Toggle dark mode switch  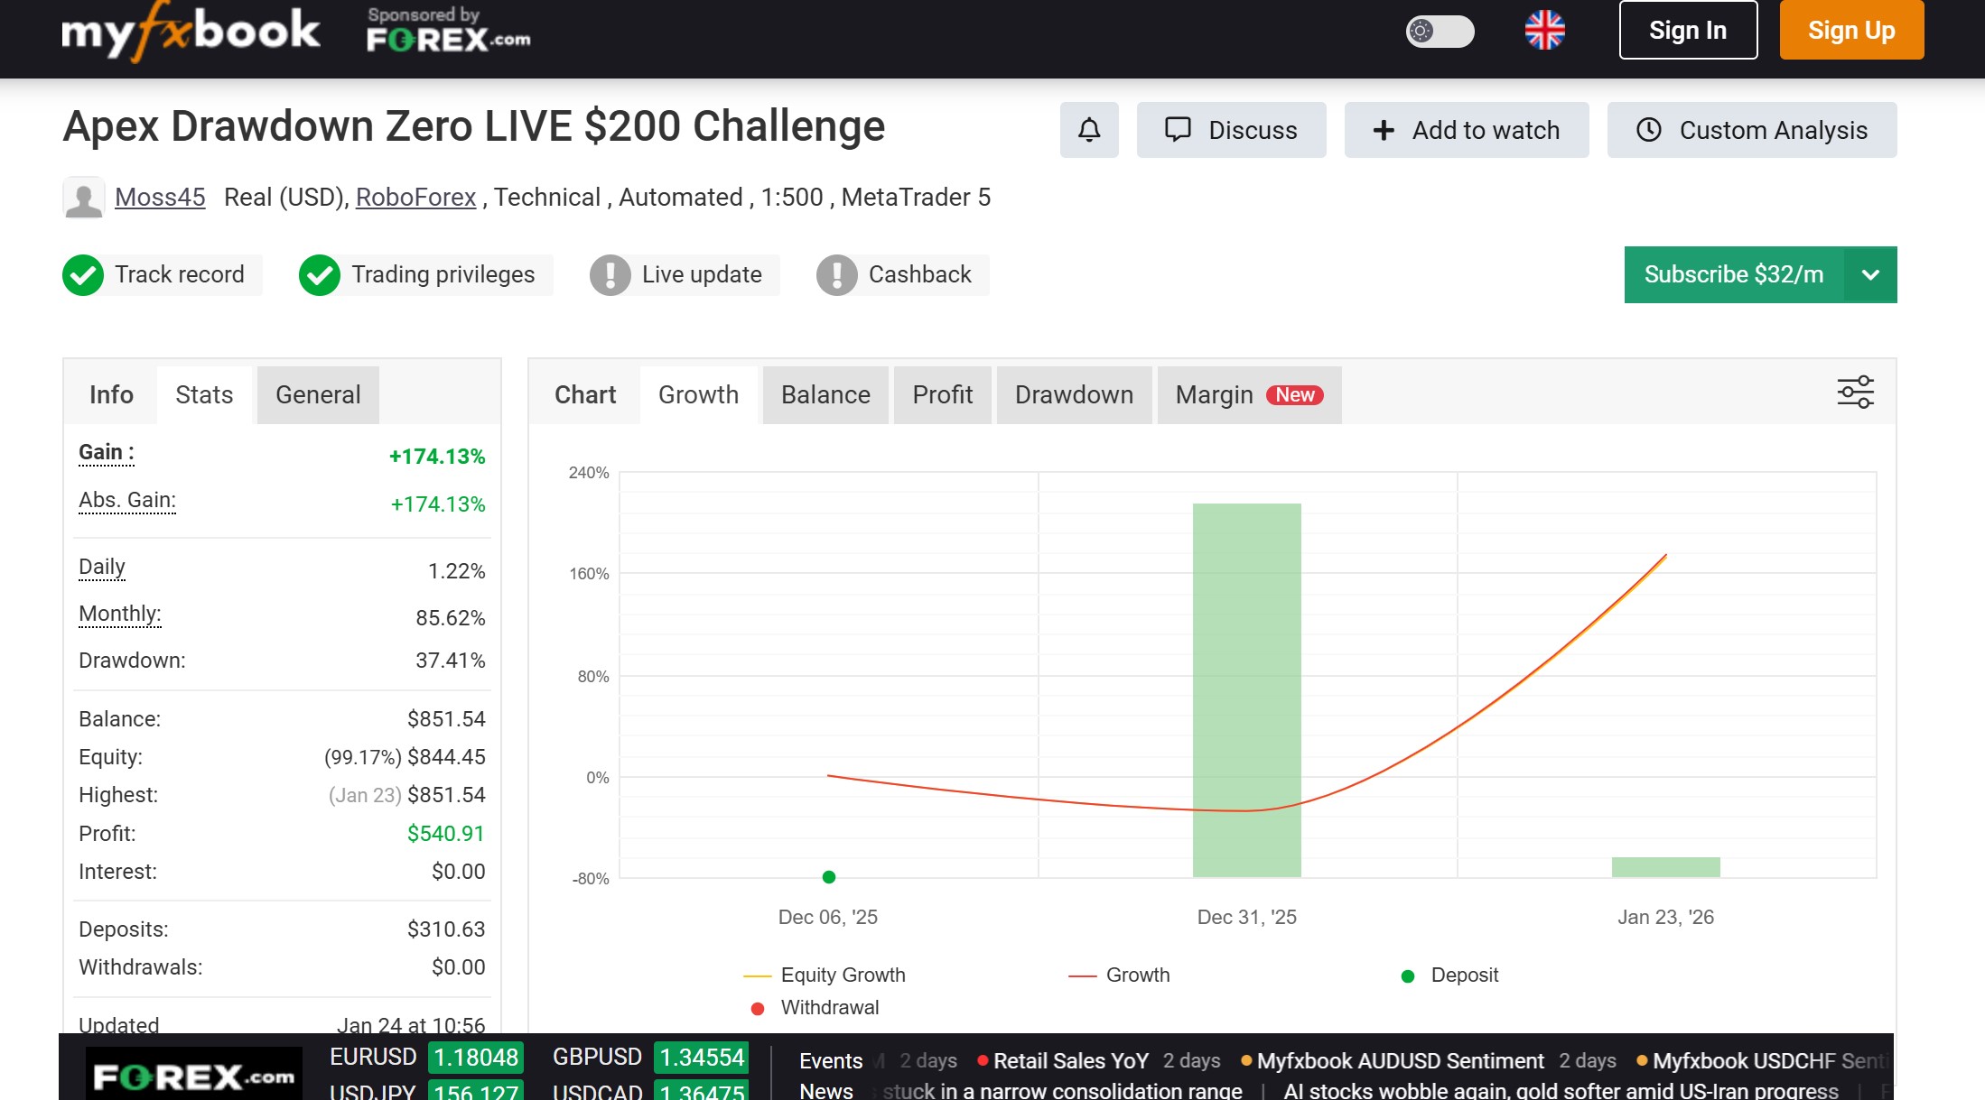1440,32
